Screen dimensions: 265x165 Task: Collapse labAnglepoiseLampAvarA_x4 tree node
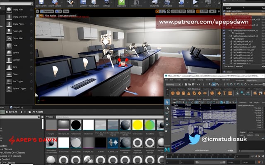click(x=229, y=36)
